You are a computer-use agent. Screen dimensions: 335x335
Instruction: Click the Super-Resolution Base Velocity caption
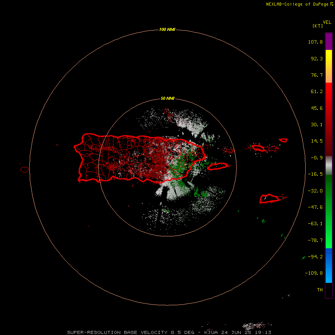tap(169, 332)
